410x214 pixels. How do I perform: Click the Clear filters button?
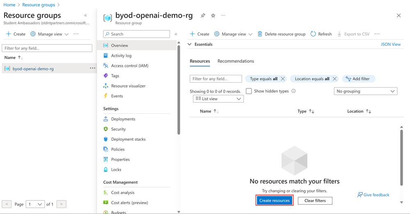pos(315,201)
